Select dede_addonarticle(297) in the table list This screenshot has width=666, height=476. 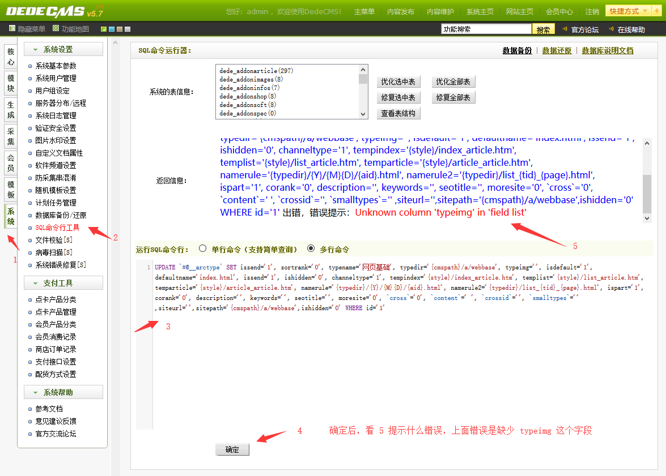coord(256,71)
